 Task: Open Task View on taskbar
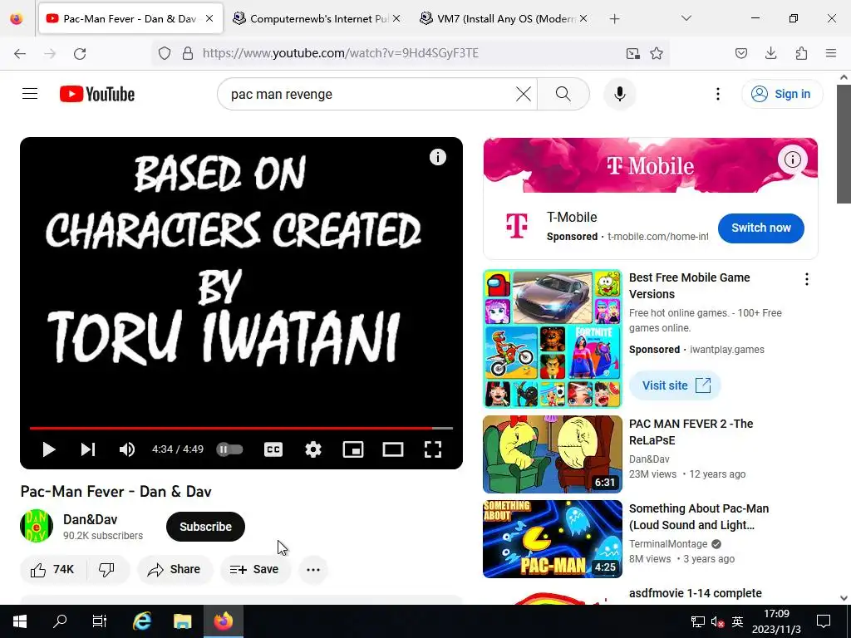coord(100,621)
